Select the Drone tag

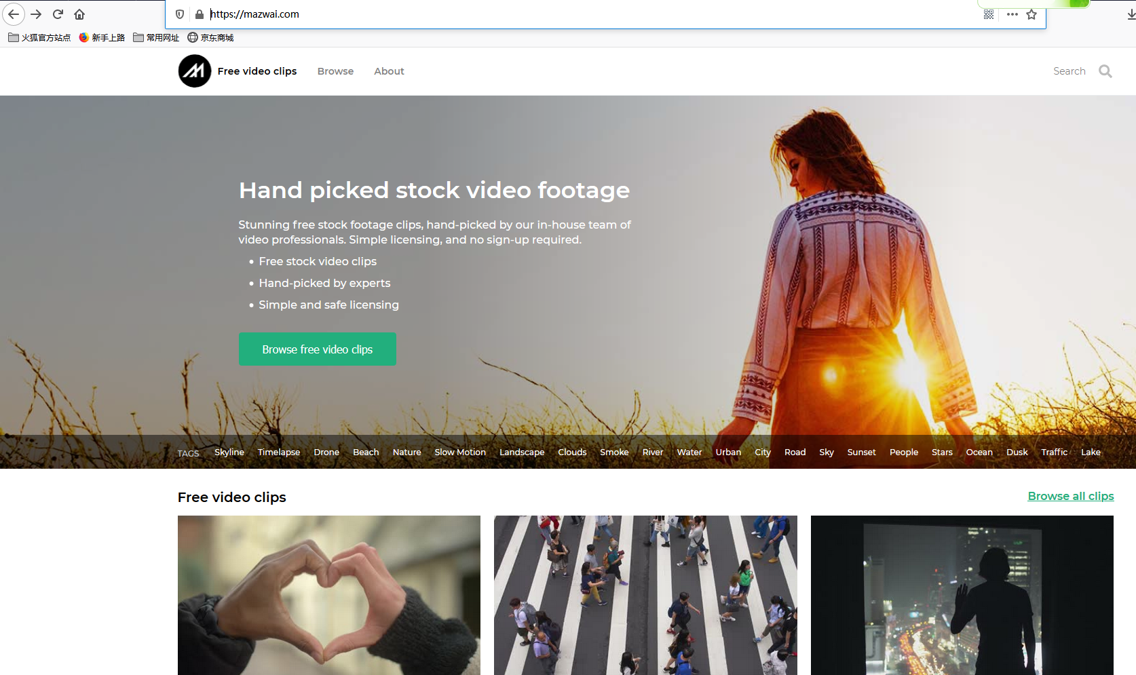click(x=326, y=452)
